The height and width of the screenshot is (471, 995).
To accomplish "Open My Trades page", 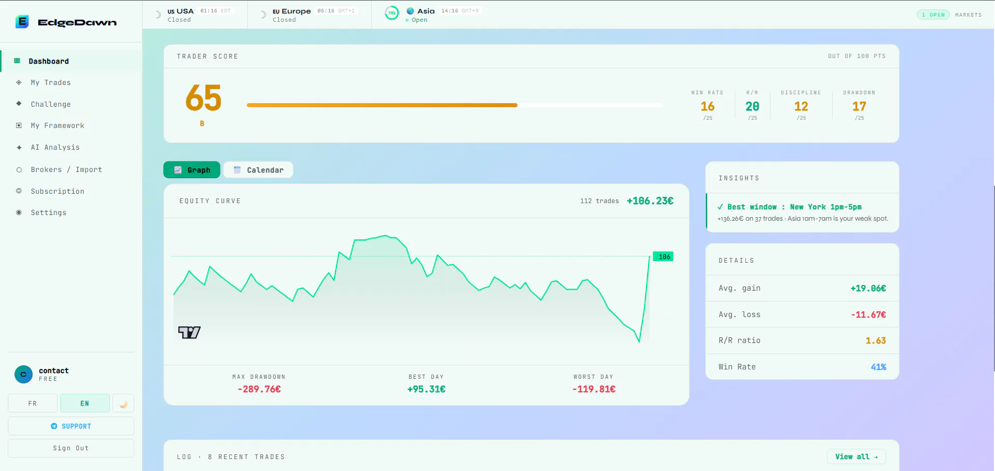I will click(x=72, y=82).
